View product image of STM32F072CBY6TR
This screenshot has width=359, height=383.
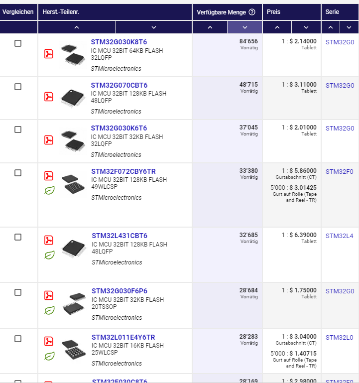(73, 184)
